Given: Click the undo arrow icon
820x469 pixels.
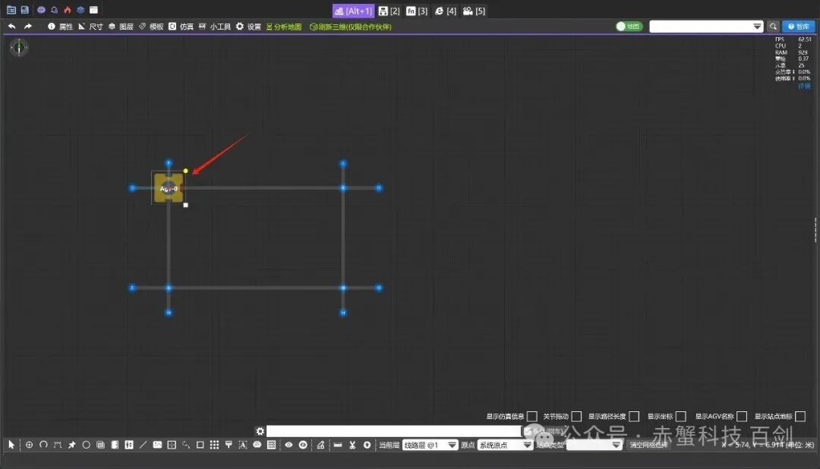Looking at the screenshot, I should [x=11, y=26].
